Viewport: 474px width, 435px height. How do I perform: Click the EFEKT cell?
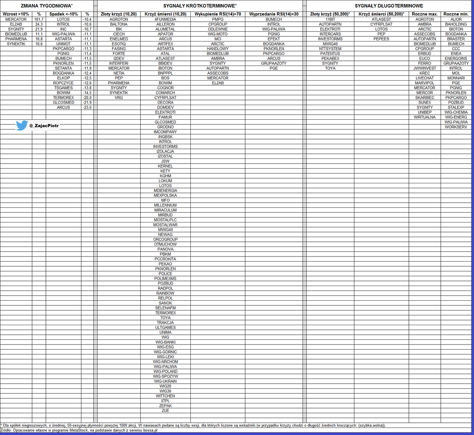[x=274, y=39]
